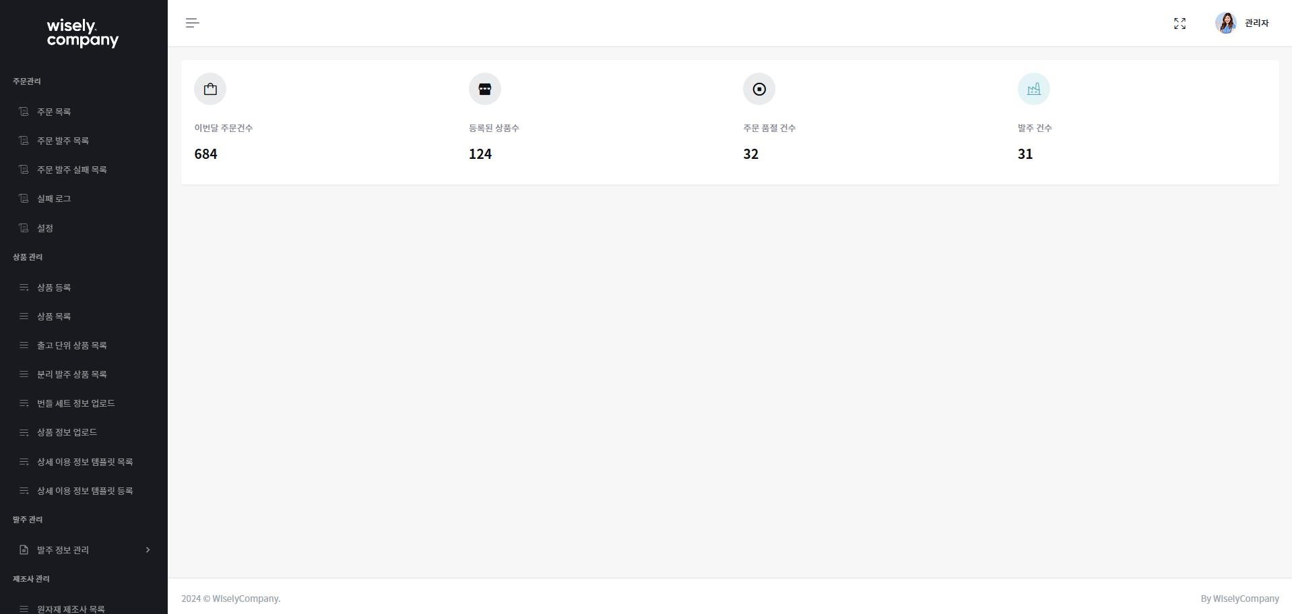Click the shopping bag monthly orders icon

pyautogui.click(x=210, y=89)
